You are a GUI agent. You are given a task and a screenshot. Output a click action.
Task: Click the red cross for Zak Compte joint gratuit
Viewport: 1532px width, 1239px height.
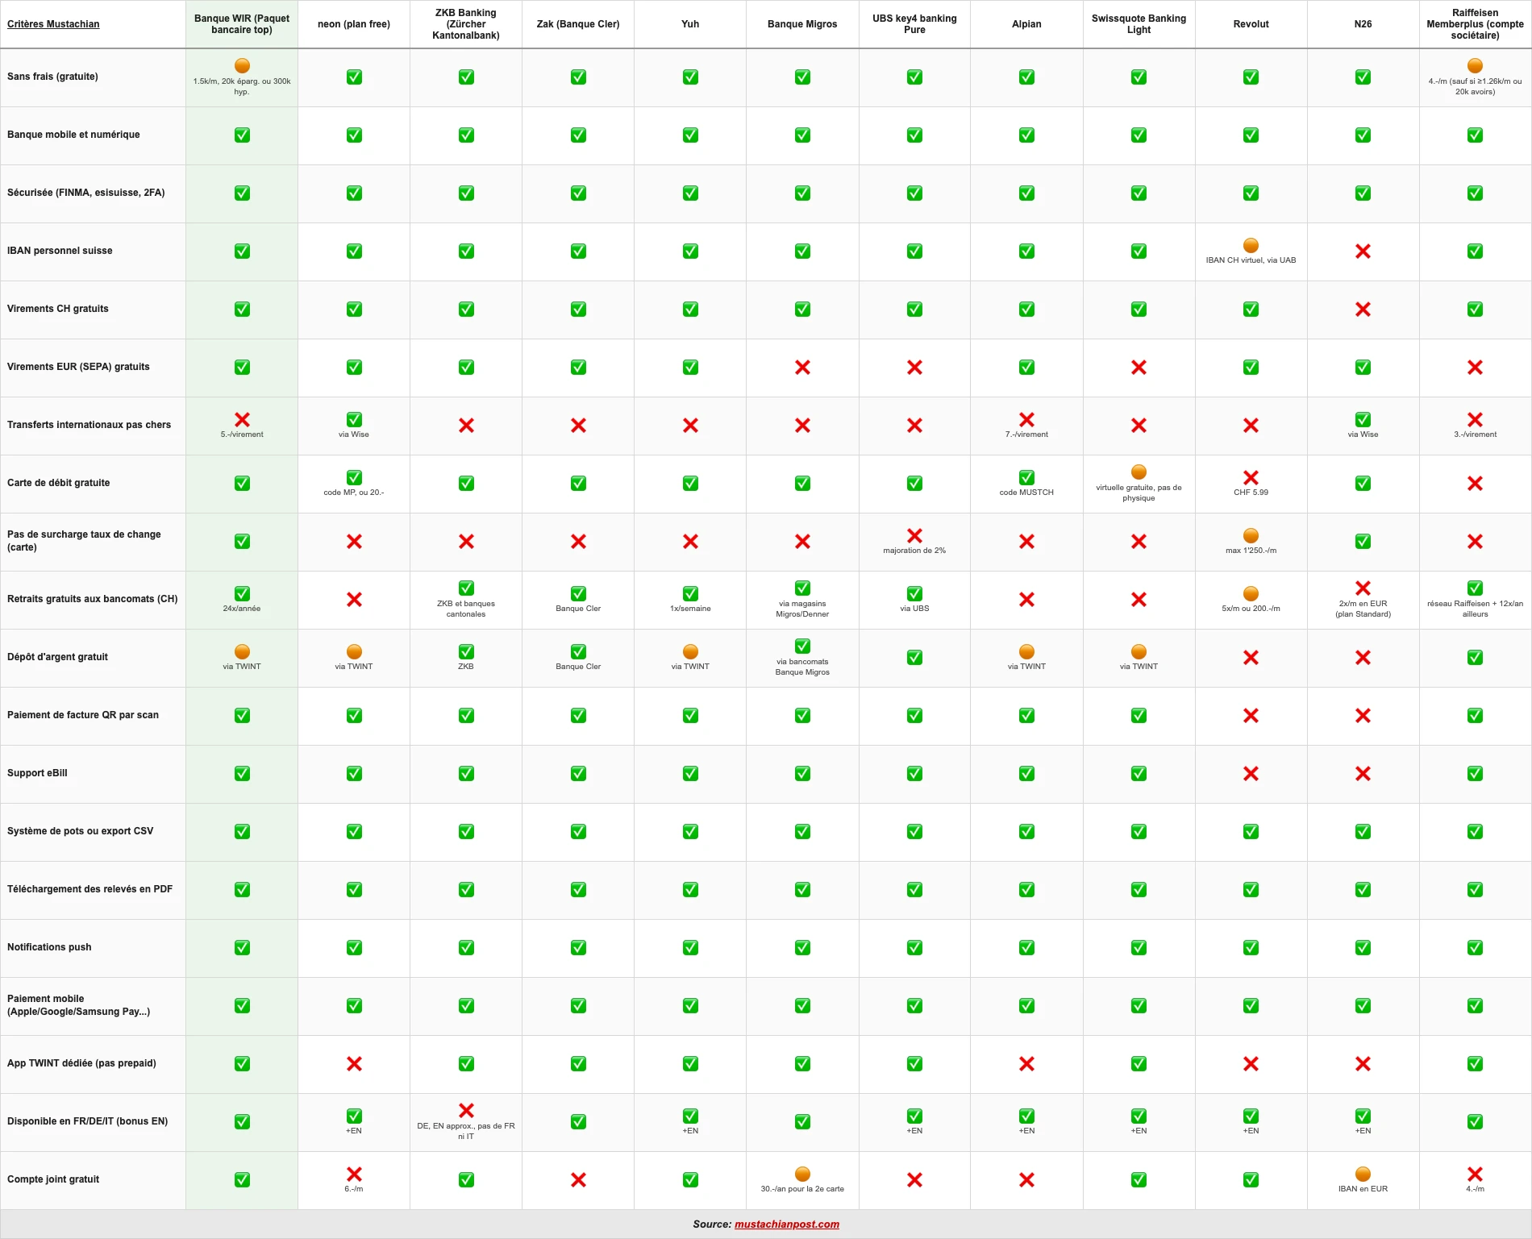tap(578, 1180)
